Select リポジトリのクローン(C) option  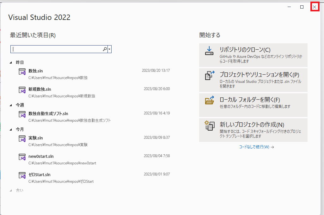coord(253,55)
